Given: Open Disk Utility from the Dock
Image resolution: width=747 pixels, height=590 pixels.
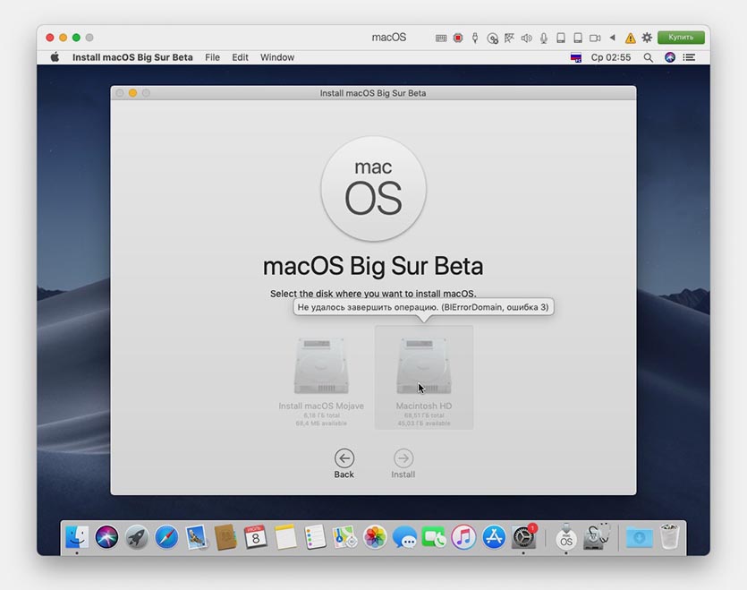Looking at the screenshot, I should 597,537.
